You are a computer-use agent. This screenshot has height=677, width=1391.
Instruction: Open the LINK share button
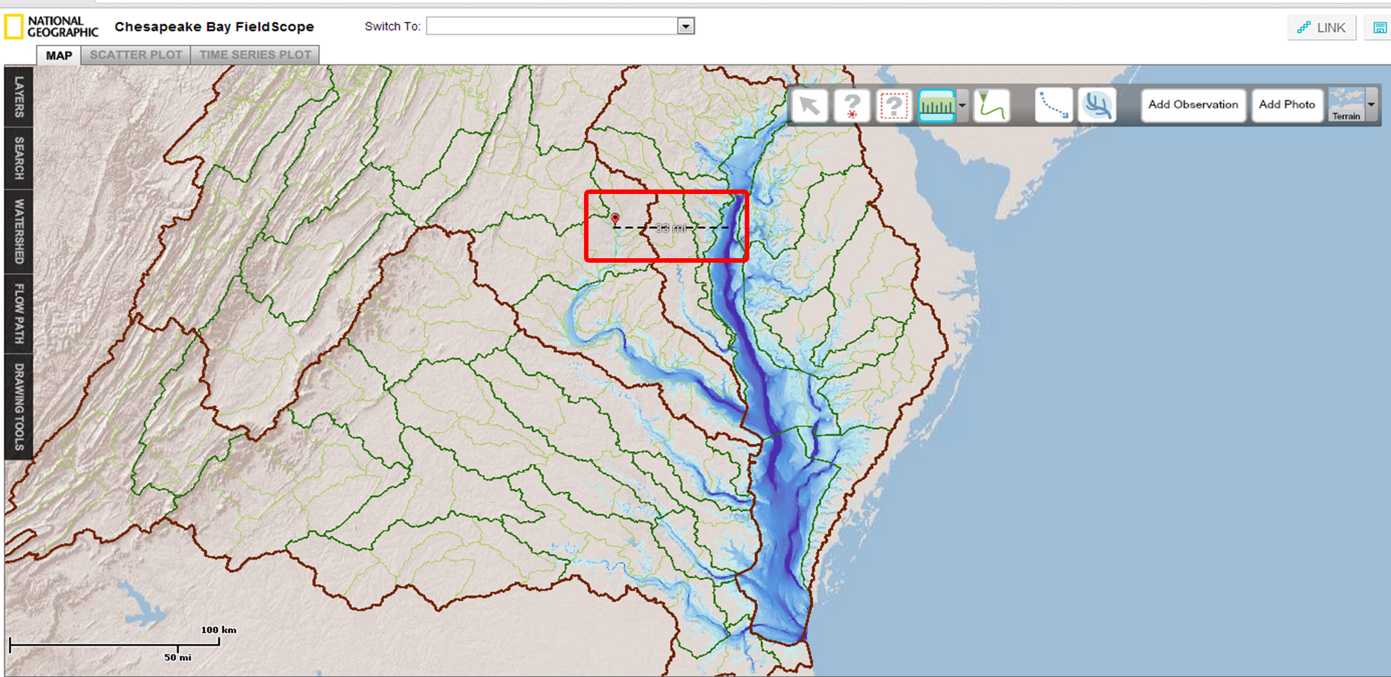pos(1322,28)
